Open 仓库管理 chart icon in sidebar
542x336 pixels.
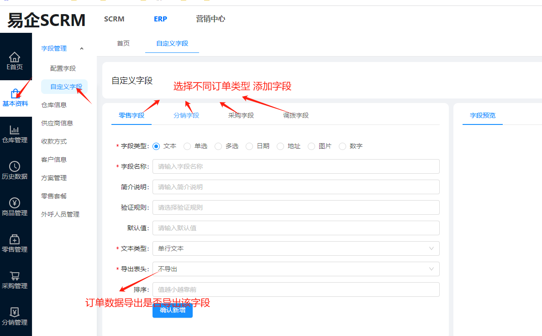(x=15, y=130)
